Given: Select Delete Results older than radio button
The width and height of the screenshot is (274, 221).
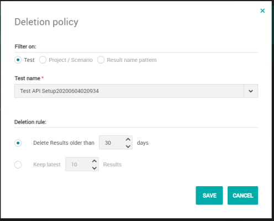Looking at the screenshot, I should [18, 143].
